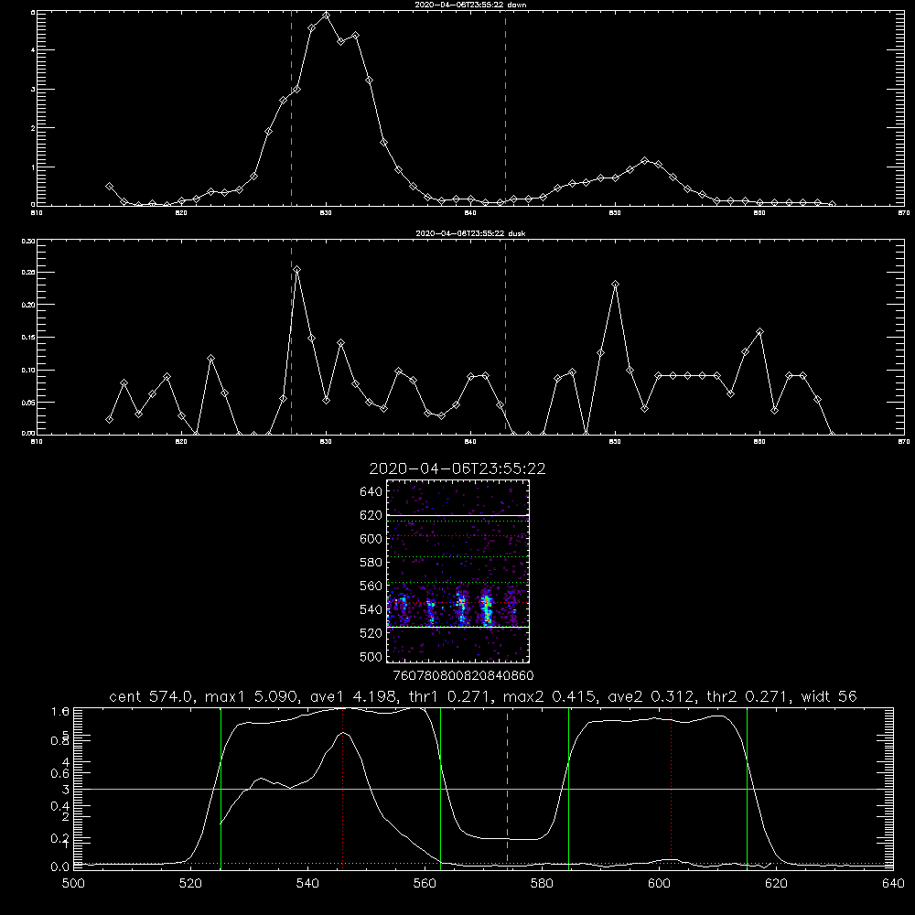Click the right green dashed line in dusk plot
Image resolution: width=915 pixels, height=915 pixels.
(x=505, y=338)
